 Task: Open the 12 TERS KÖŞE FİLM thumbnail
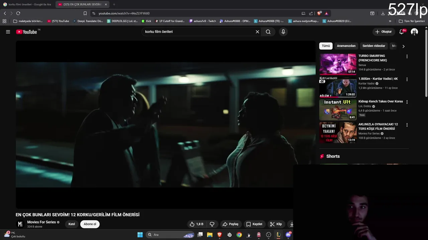338,133
